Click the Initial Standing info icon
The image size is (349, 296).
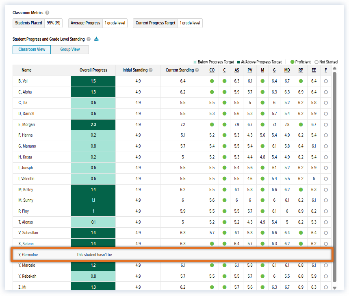tap(151, 70)
